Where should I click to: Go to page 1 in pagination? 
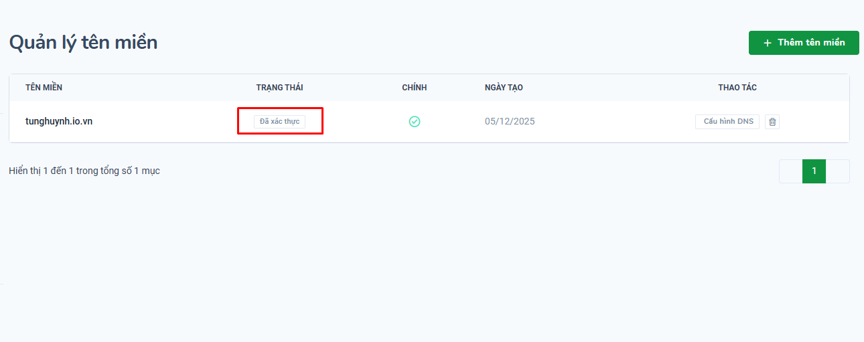tap(814, 171)
